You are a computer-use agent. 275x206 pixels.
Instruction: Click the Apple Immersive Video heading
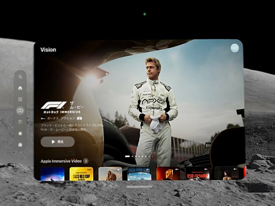pyautogui.click(x=61, y=161)
